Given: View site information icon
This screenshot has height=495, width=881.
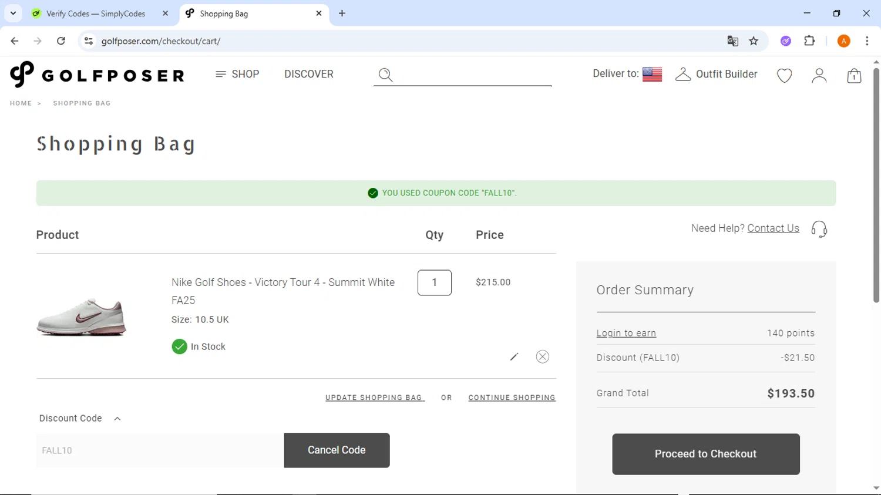Looking at the screenshot, I should 89,41.
